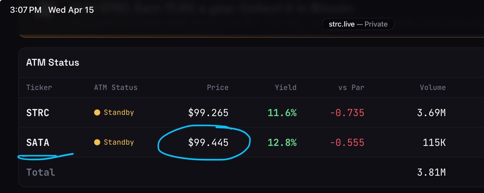This screenshot has width=484, height=193.
Task: Click the SATA 12.8% yield value
Action: 282,143
